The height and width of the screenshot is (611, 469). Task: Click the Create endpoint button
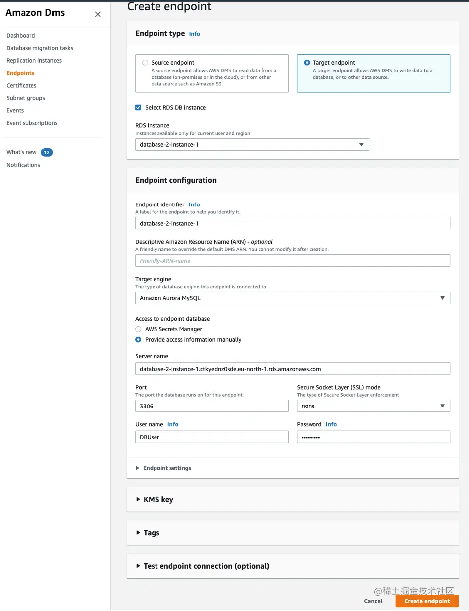coord(427,601)
